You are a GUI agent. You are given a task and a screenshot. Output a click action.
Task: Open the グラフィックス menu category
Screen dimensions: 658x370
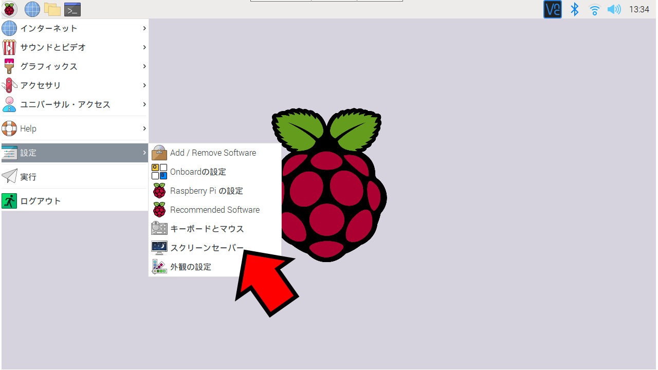click(75, 66)
